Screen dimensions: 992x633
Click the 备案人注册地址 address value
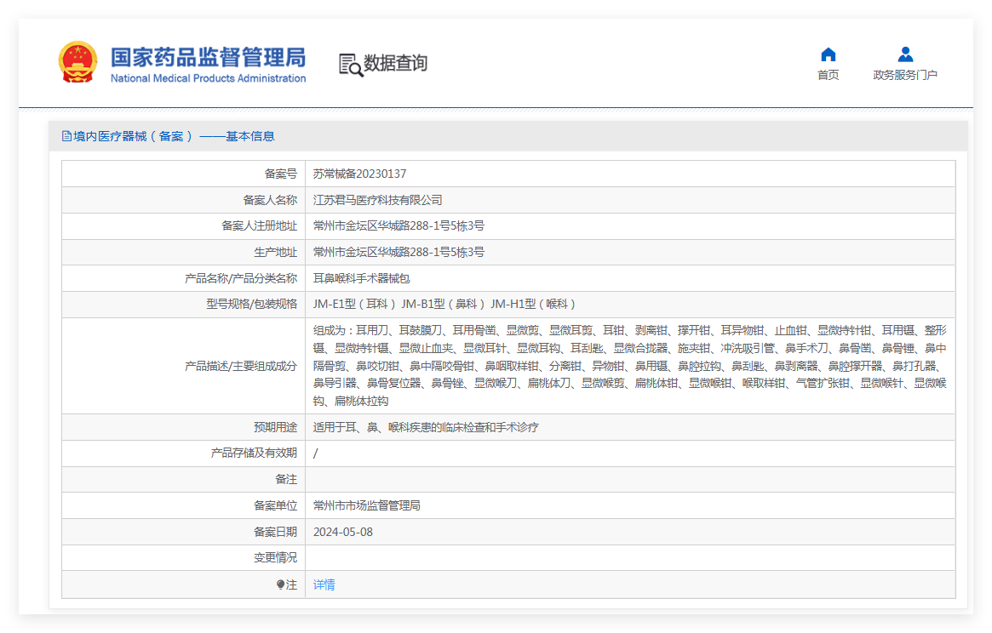[x=399, y=225]
